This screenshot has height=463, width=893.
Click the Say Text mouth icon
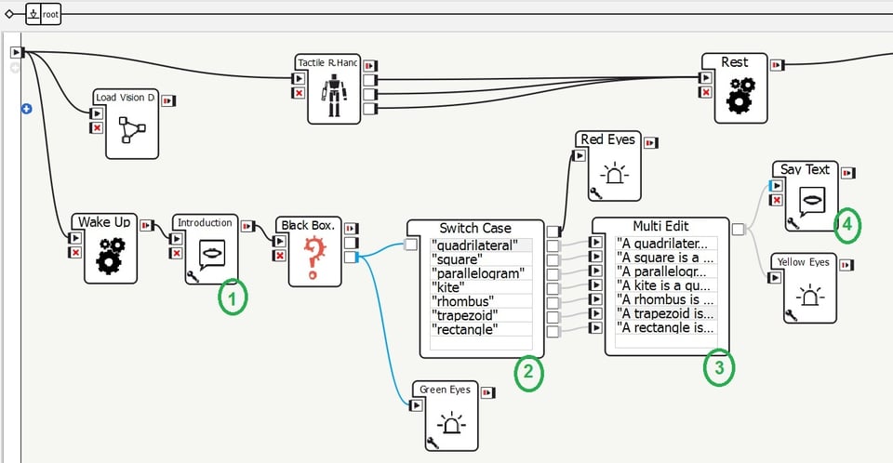[x=810, y=201]
